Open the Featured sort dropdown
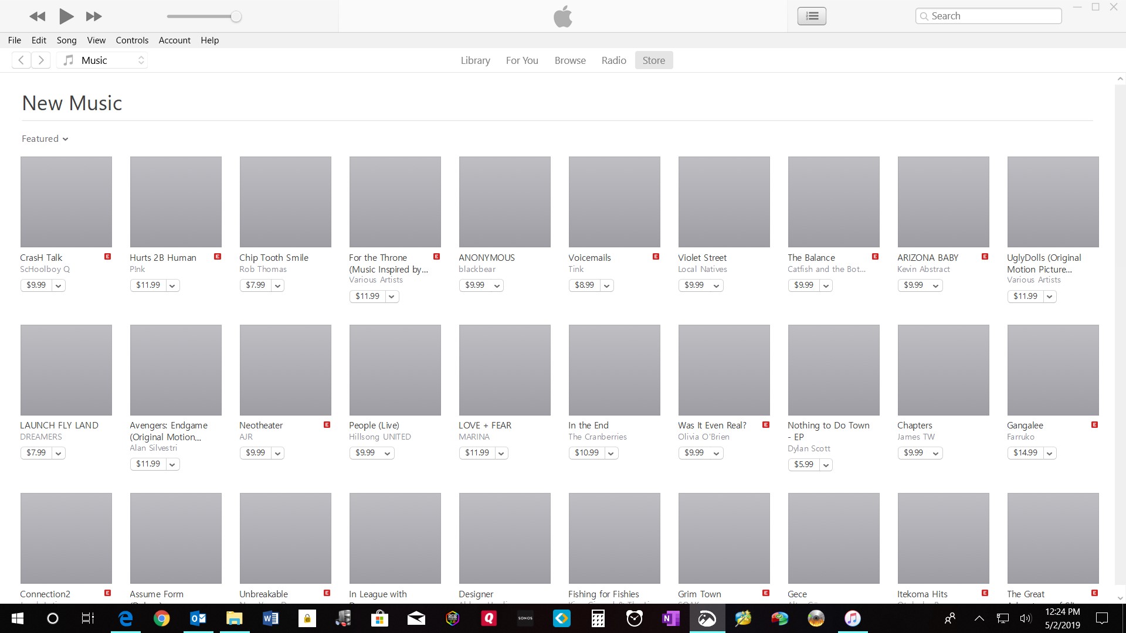 (x=45, y=138)
